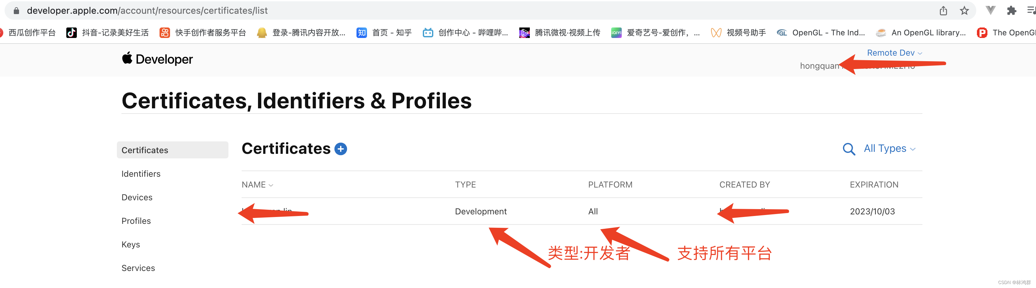Click the CREATED BY column header
This screenshot has width=1036, height=288.
[745, 185]
